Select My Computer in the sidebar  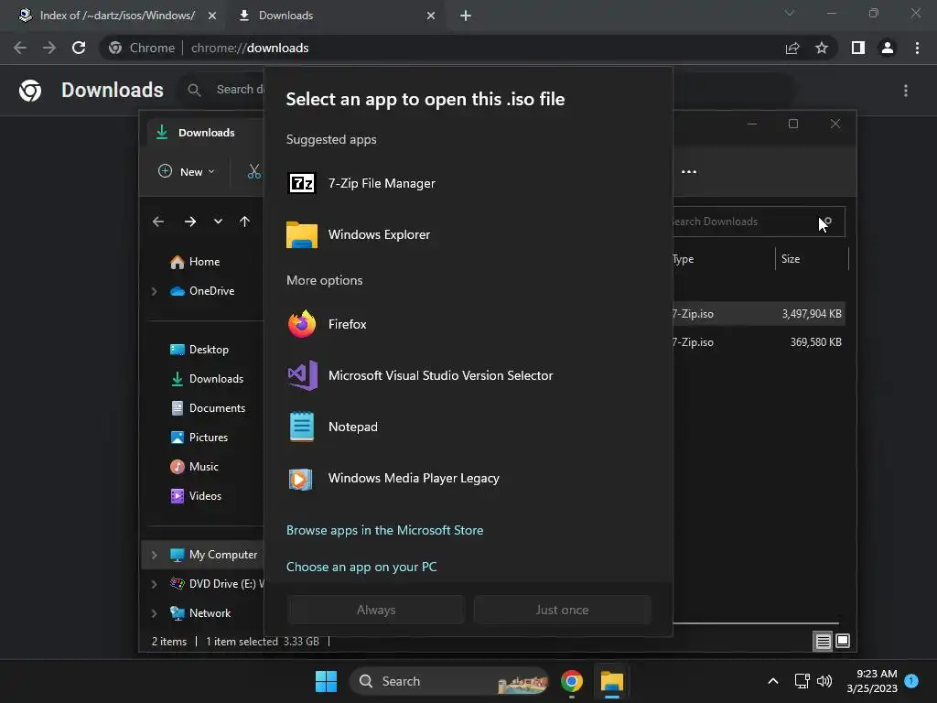pos(213,555)
